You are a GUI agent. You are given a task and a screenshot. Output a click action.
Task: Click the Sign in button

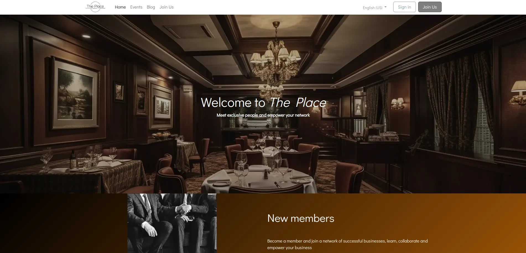[x=404, y=7]
